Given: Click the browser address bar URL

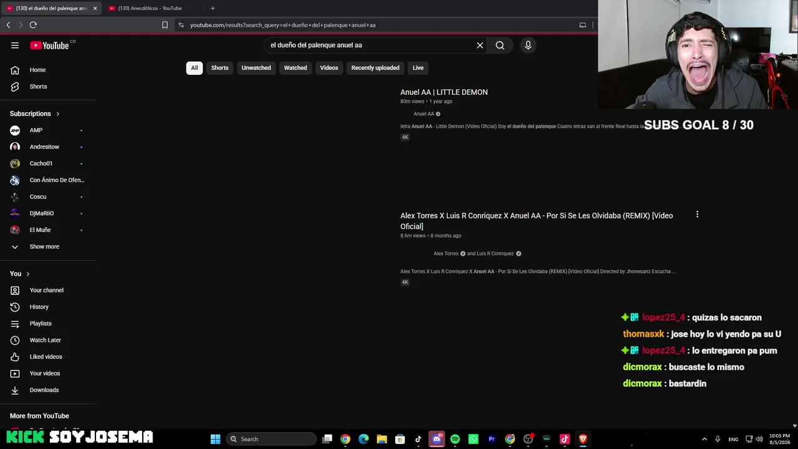Looking at the screenshot, I should [x=282, y=25].
